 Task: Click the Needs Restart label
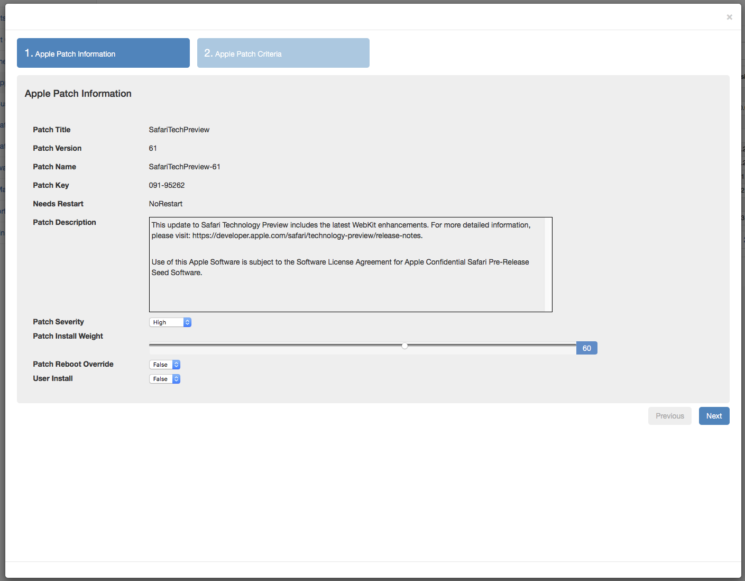(58, 204)
